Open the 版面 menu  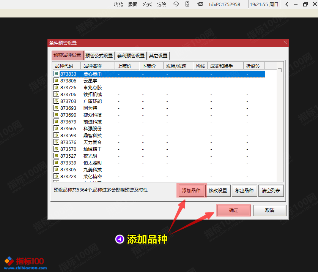coord(133,4)
